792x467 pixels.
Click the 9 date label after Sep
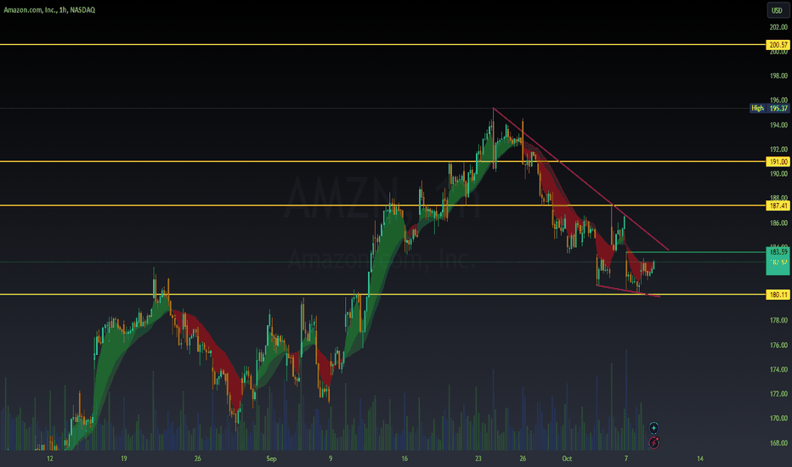point(331,459)
